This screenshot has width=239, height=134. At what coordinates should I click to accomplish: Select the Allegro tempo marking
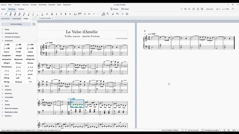click(x=7, y=63)
